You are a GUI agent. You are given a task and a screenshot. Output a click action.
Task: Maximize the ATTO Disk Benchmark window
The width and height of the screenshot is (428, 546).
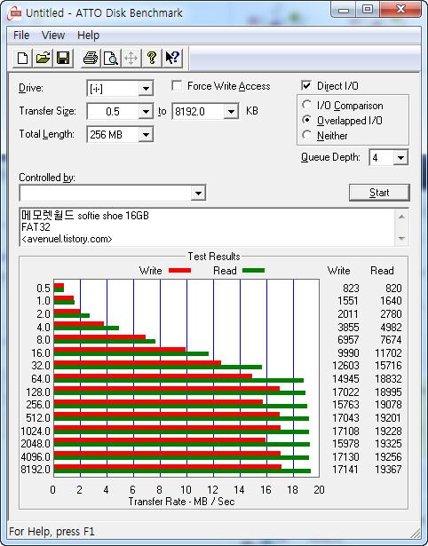click(x=368, y=10)
